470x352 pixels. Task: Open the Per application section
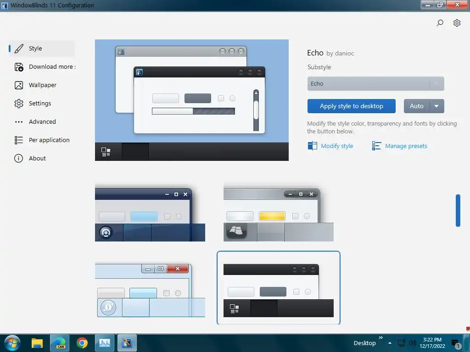click(x=42, y=140)
